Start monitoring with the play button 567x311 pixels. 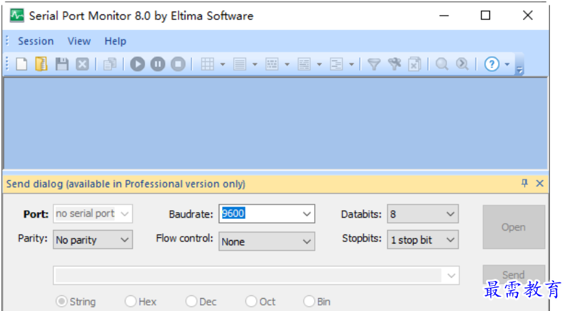coord(138,64)
